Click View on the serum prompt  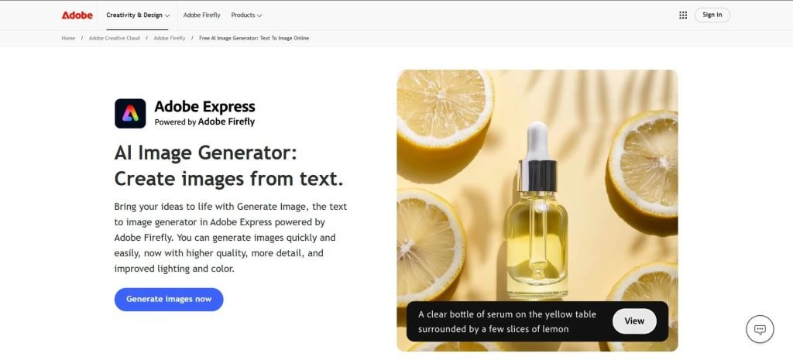(x=634, y=321)
